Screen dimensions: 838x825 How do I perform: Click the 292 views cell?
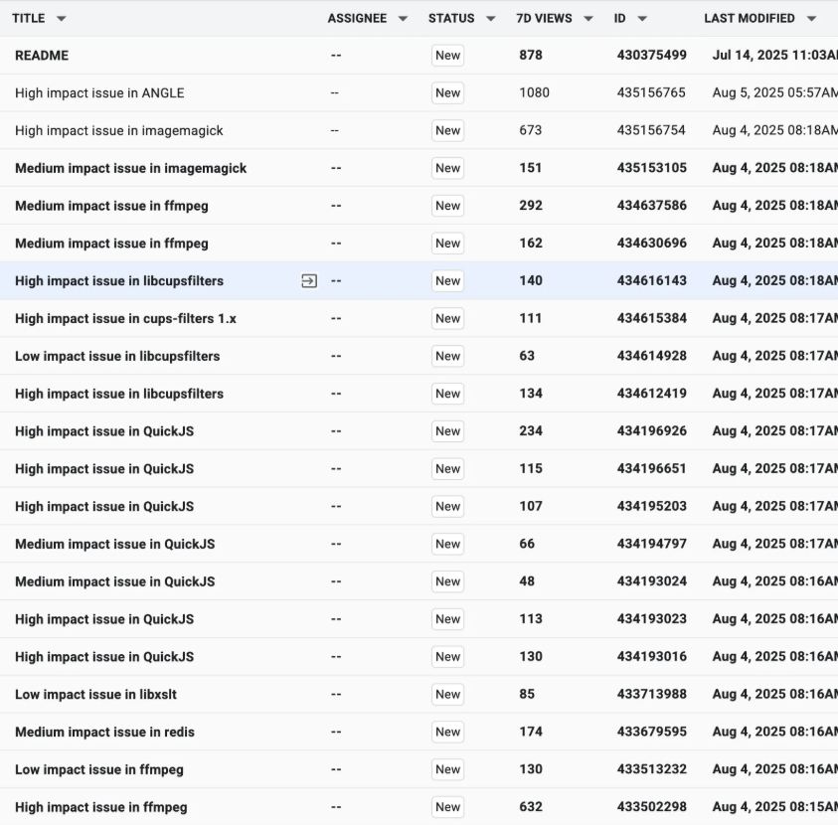pos(531,206)
